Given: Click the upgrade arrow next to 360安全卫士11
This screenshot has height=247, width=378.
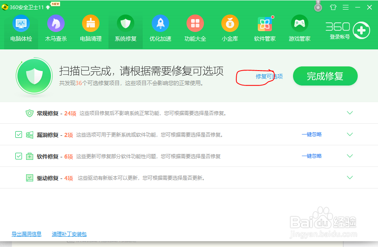Looking at the screenshot, I should [48, 7].
